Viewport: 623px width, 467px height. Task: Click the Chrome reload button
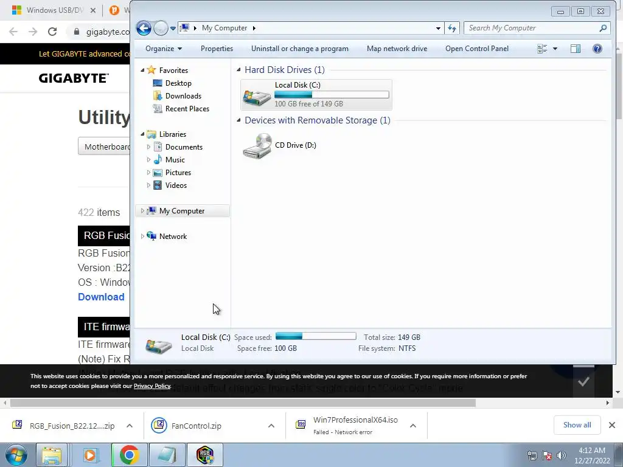pos(52,32)
